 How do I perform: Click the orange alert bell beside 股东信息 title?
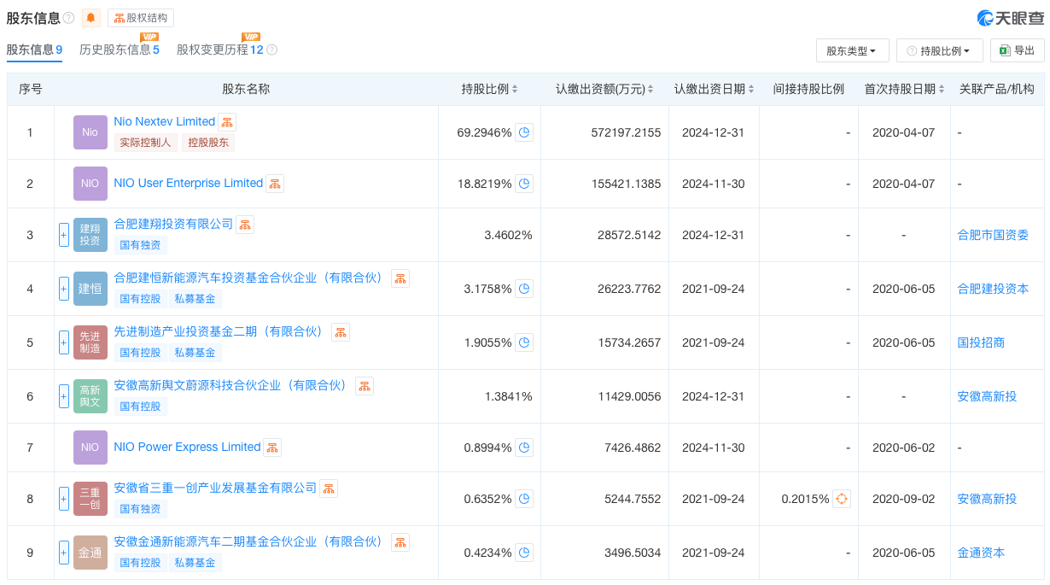[90, 17]
